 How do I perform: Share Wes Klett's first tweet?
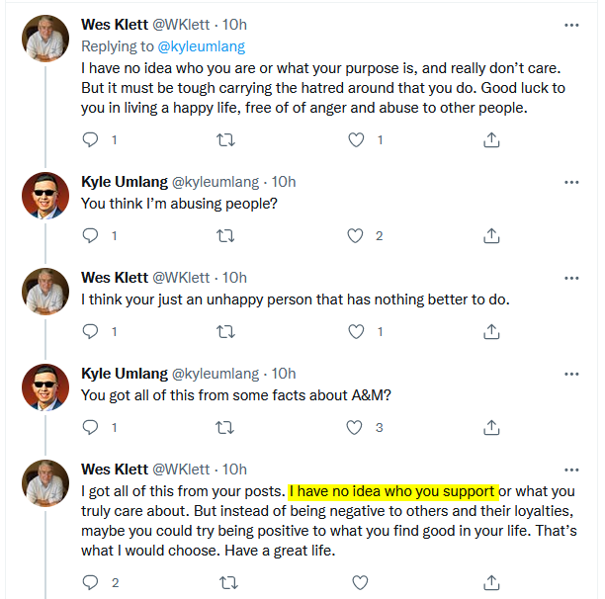491,140
